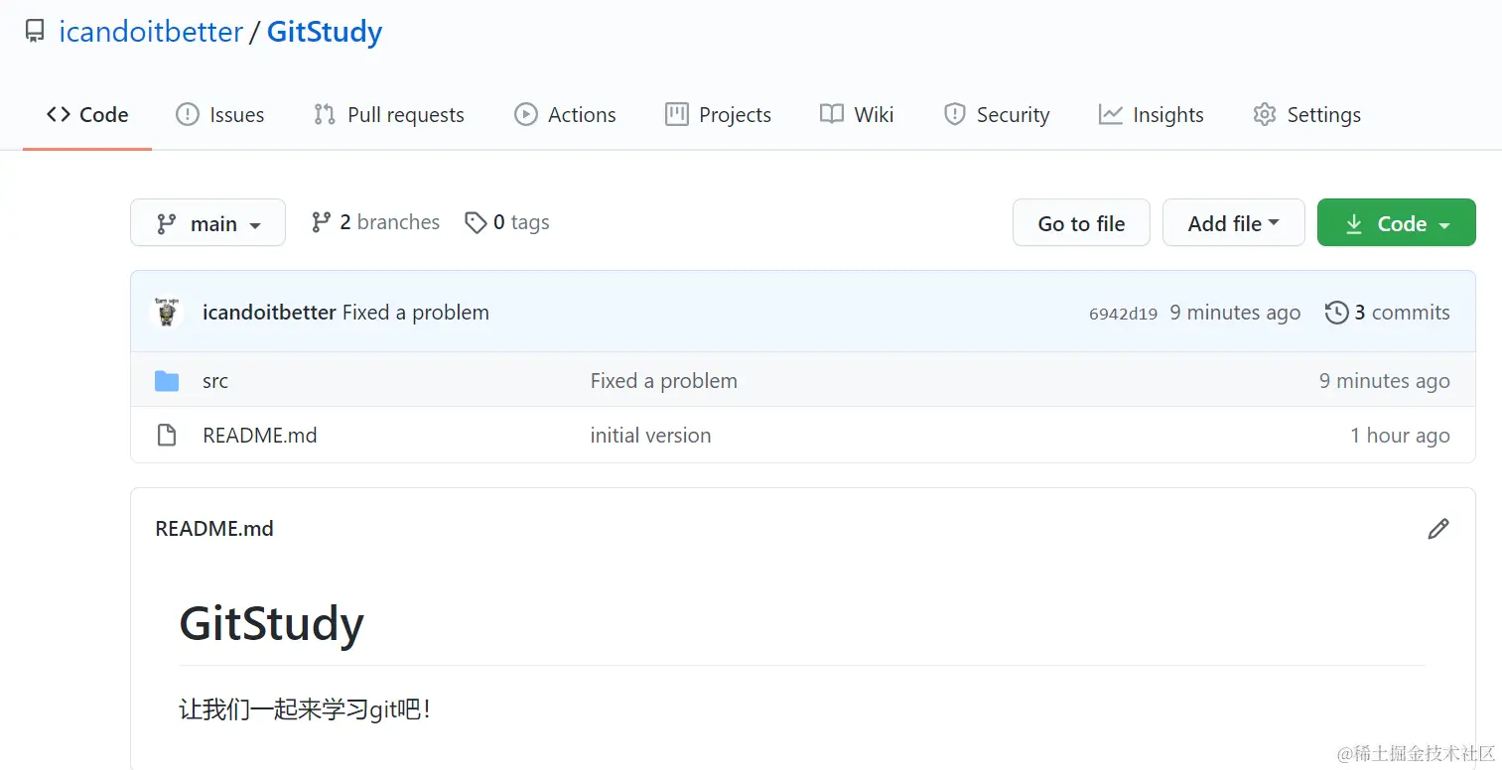Click the GitStudy heading in README
The image size is (1502, 770).
click(x=272, y=624)
